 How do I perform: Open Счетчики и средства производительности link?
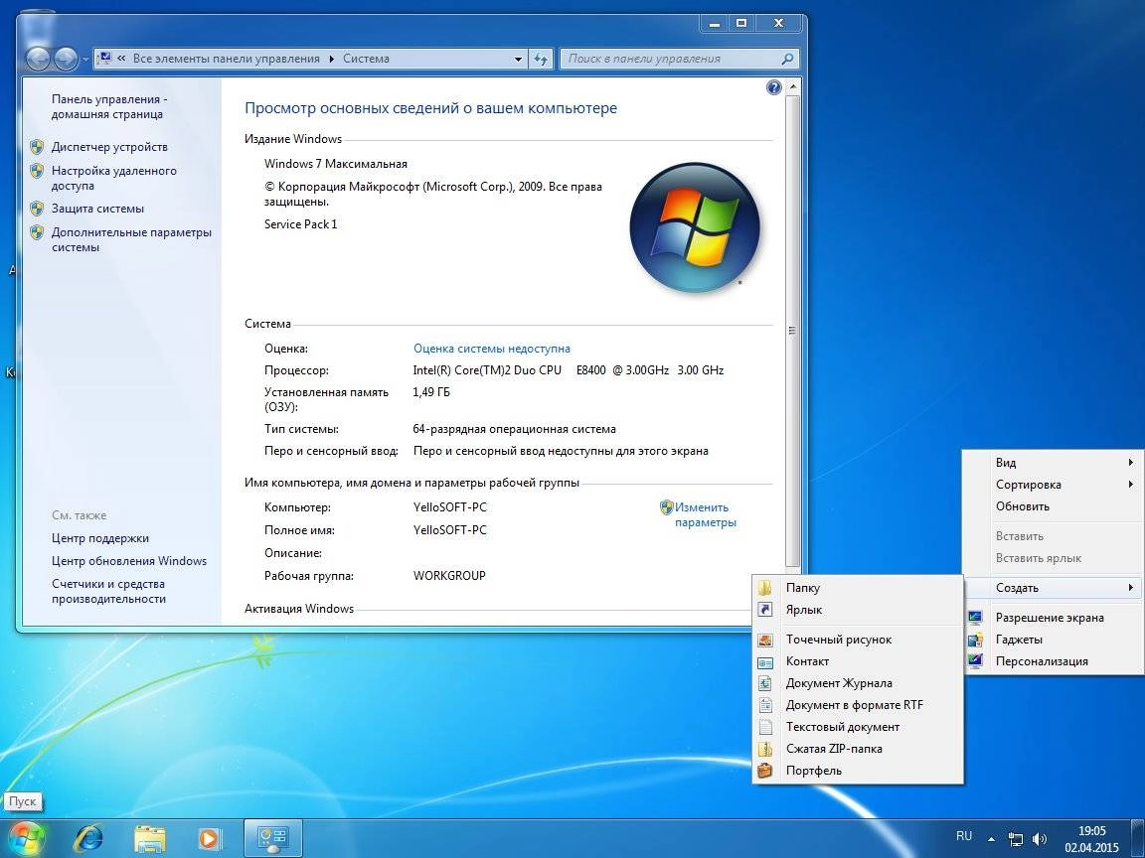point(108,592)
